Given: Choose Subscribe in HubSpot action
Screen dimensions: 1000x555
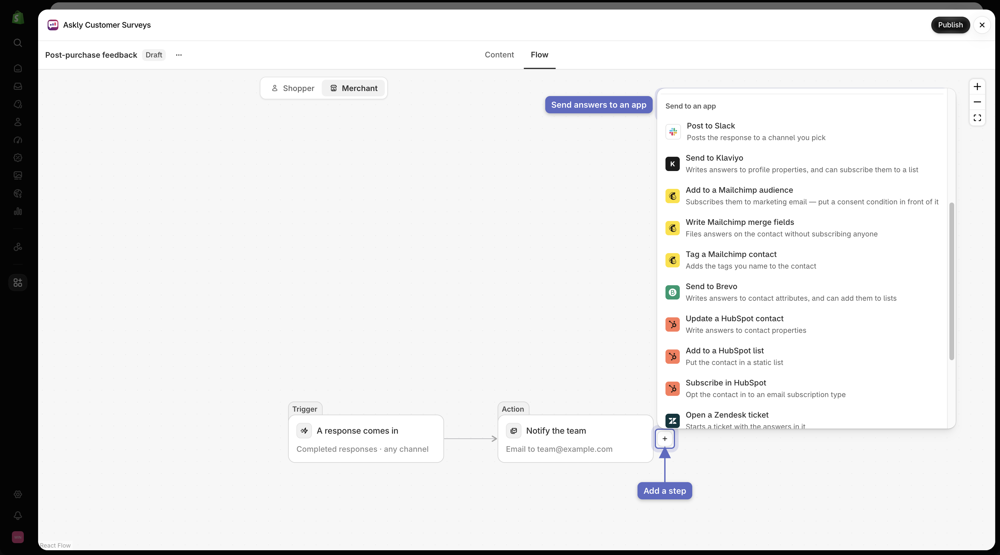Looking at the screenshot, I should [802, 389].
